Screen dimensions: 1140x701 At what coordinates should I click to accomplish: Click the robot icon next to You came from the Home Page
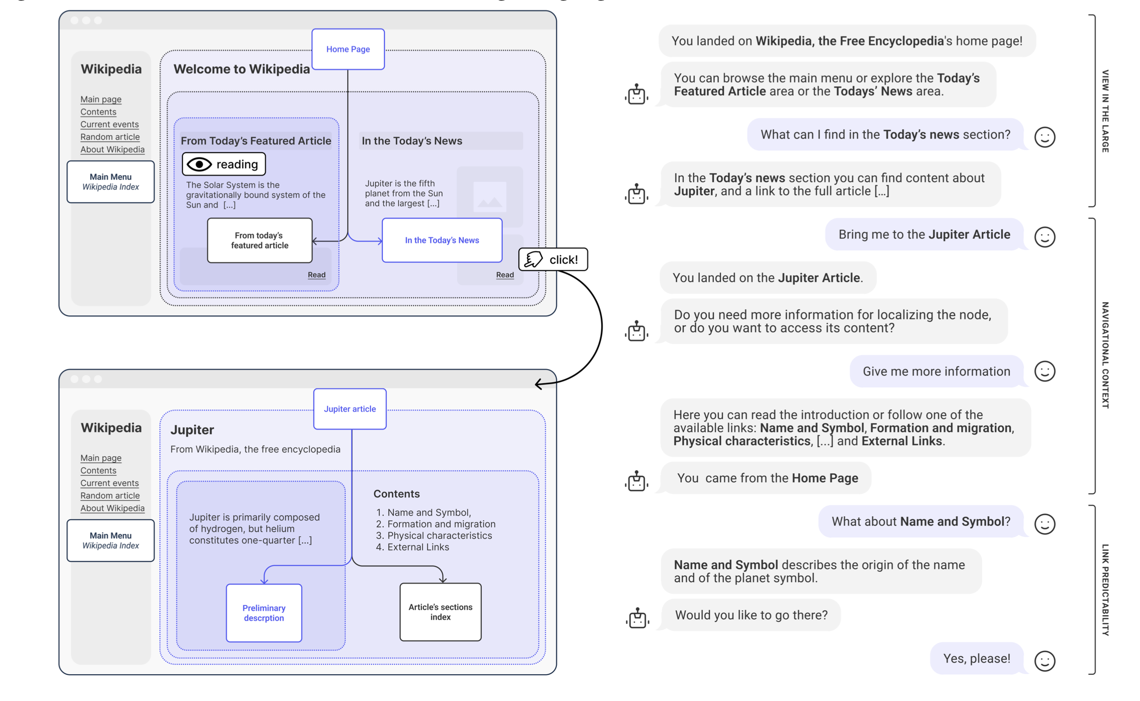(x=636, y=481)
